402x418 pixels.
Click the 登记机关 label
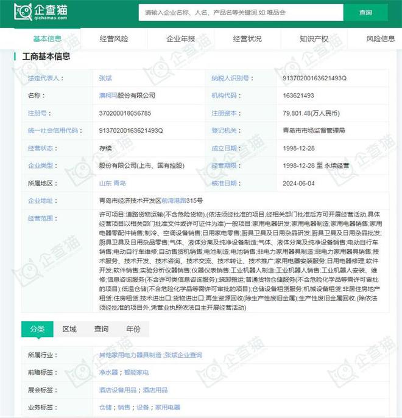224,131
